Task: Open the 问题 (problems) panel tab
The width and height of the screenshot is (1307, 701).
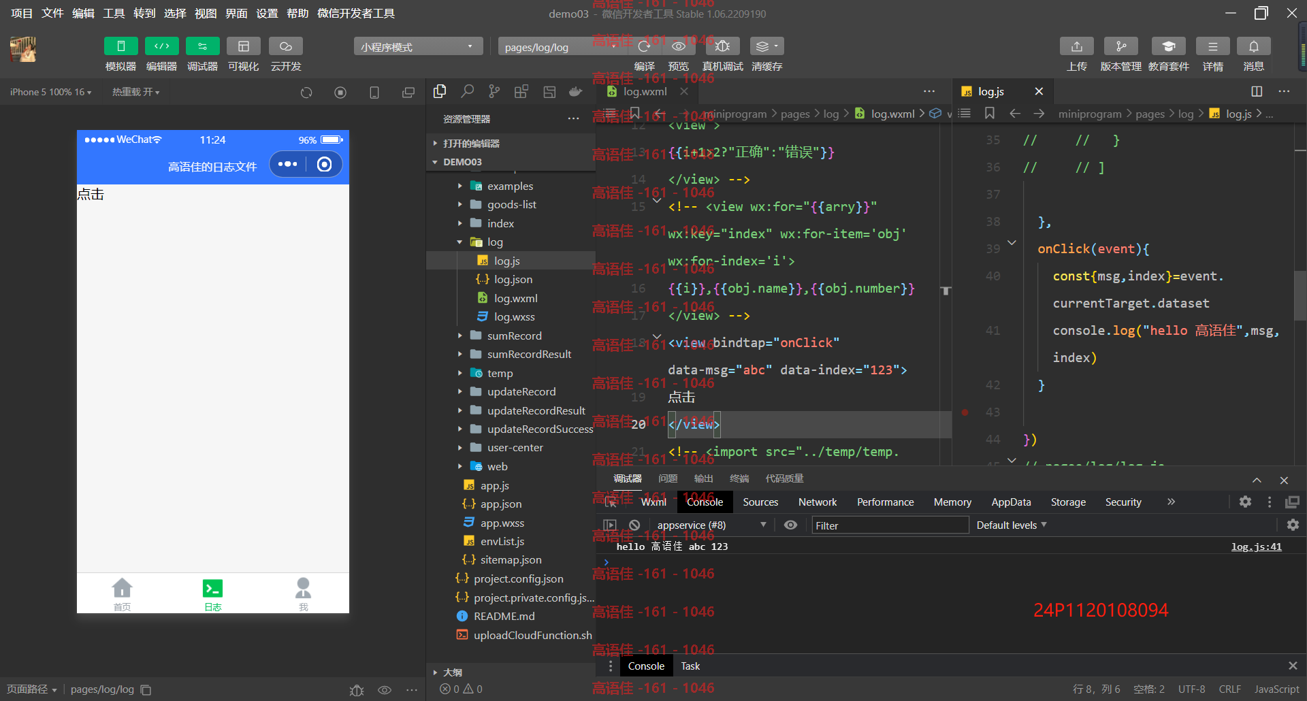Action: pyautogui.click(x=668, y=478)
